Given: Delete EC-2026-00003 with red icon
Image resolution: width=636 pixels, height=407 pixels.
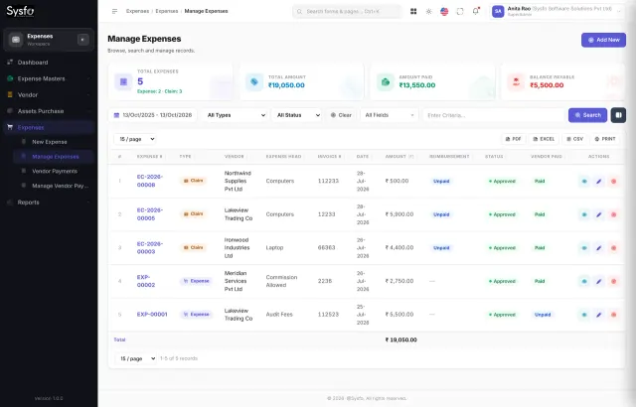Looking at the screenshot, I should tap(614, 248).
